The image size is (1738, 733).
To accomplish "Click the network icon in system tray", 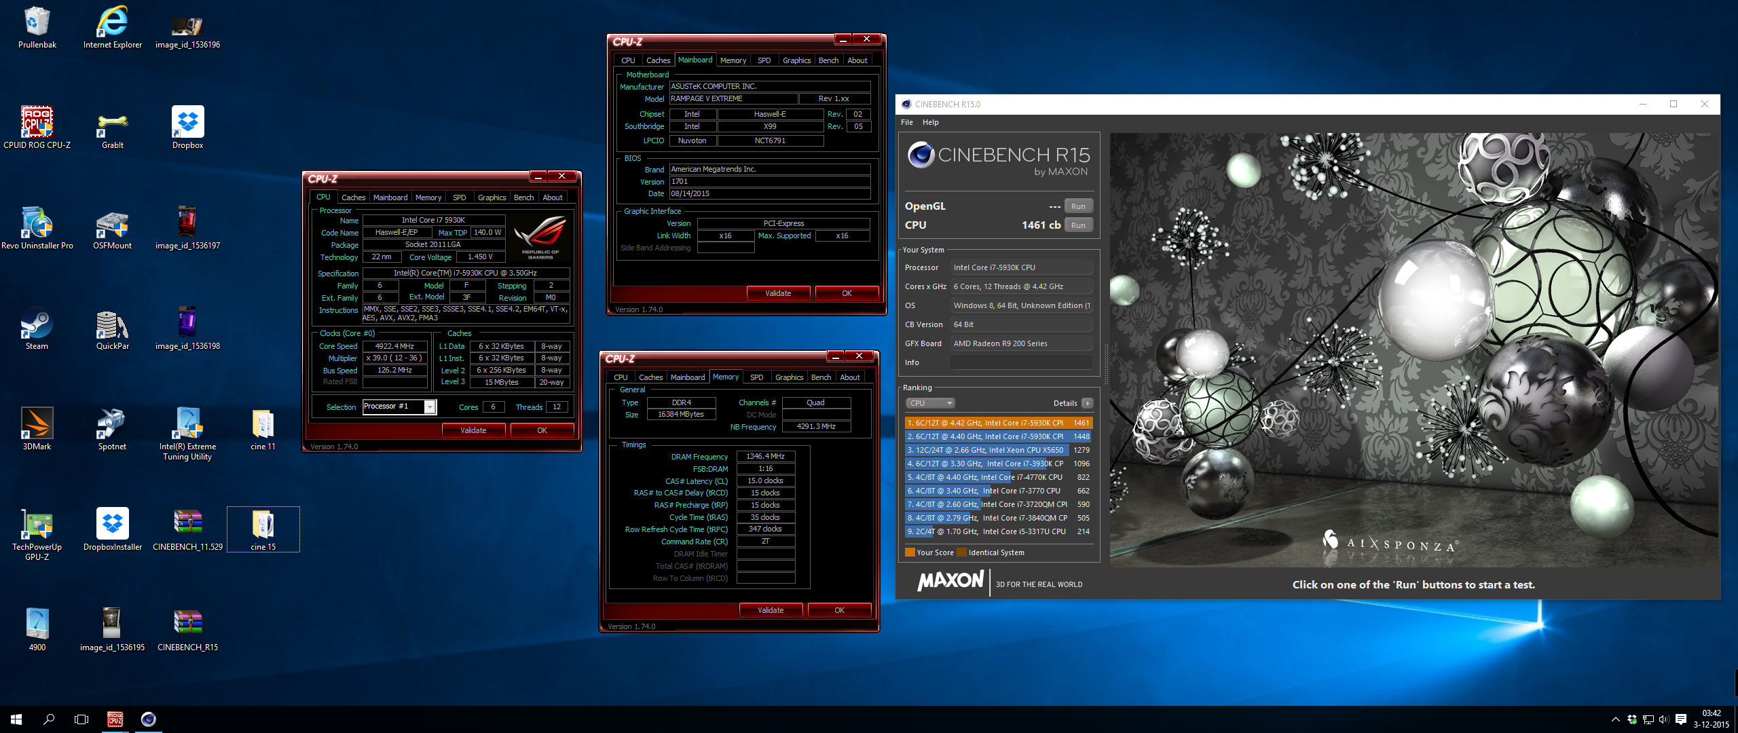I will [1648, 719].
